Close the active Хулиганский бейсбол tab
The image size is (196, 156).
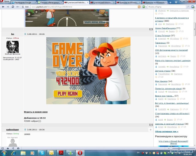88,2
